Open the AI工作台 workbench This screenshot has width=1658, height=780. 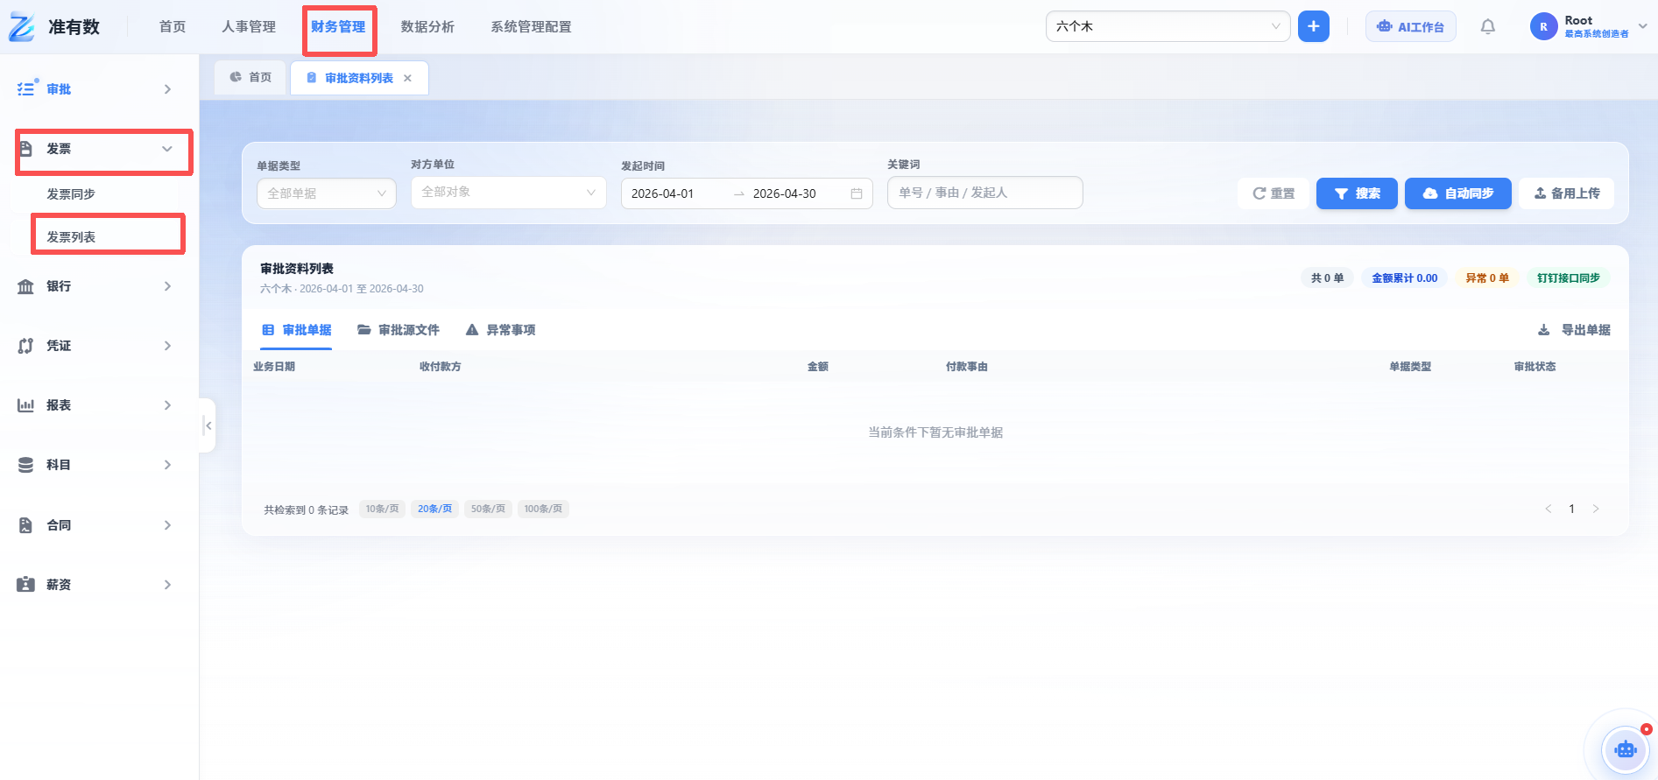(x=1410, y=26)
